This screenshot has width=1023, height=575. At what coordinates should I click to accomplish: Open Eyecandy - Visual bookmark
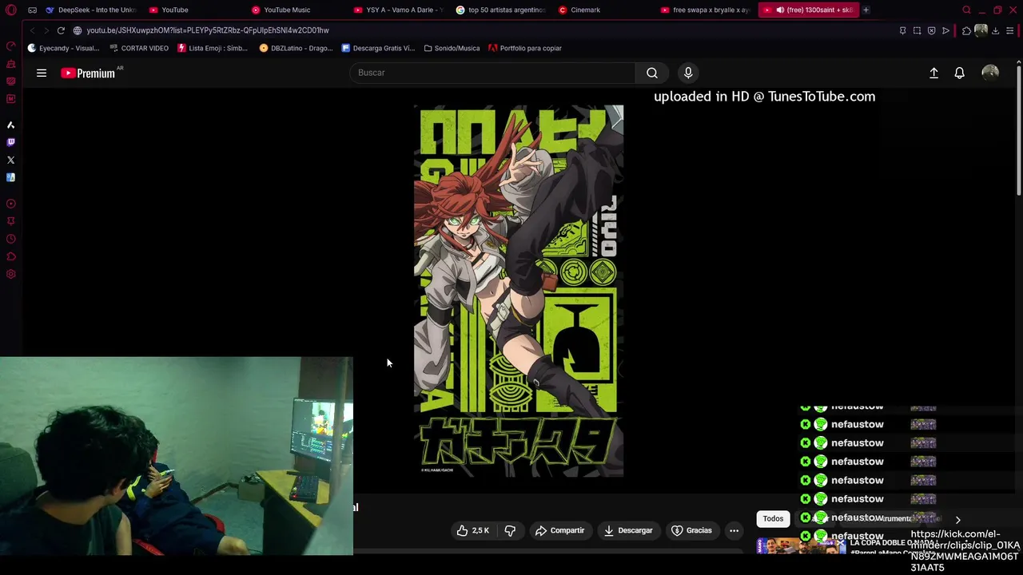(x=63, y=48)
